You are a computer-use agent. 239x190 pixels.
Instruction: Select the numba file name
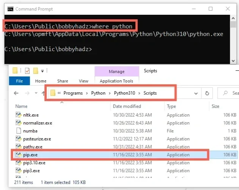point(30,131)
